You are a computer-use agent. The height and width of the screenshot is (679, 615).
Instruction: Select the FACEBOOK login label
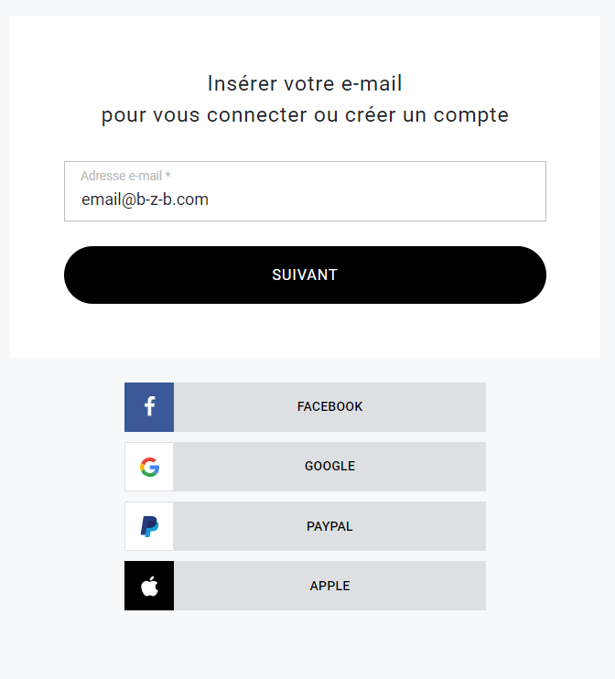(329, 406)
